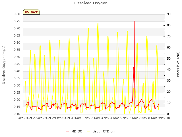Image resolution: width=182 pixels, height=137 pixels.
Task: Click the Oct 26 date tick label
Action: (22, 118)
